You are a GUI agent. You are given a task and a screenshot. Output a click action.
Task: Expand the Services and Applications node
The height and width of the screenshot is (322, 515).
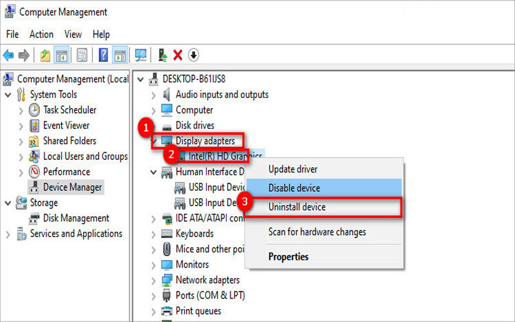pos(8,234)
